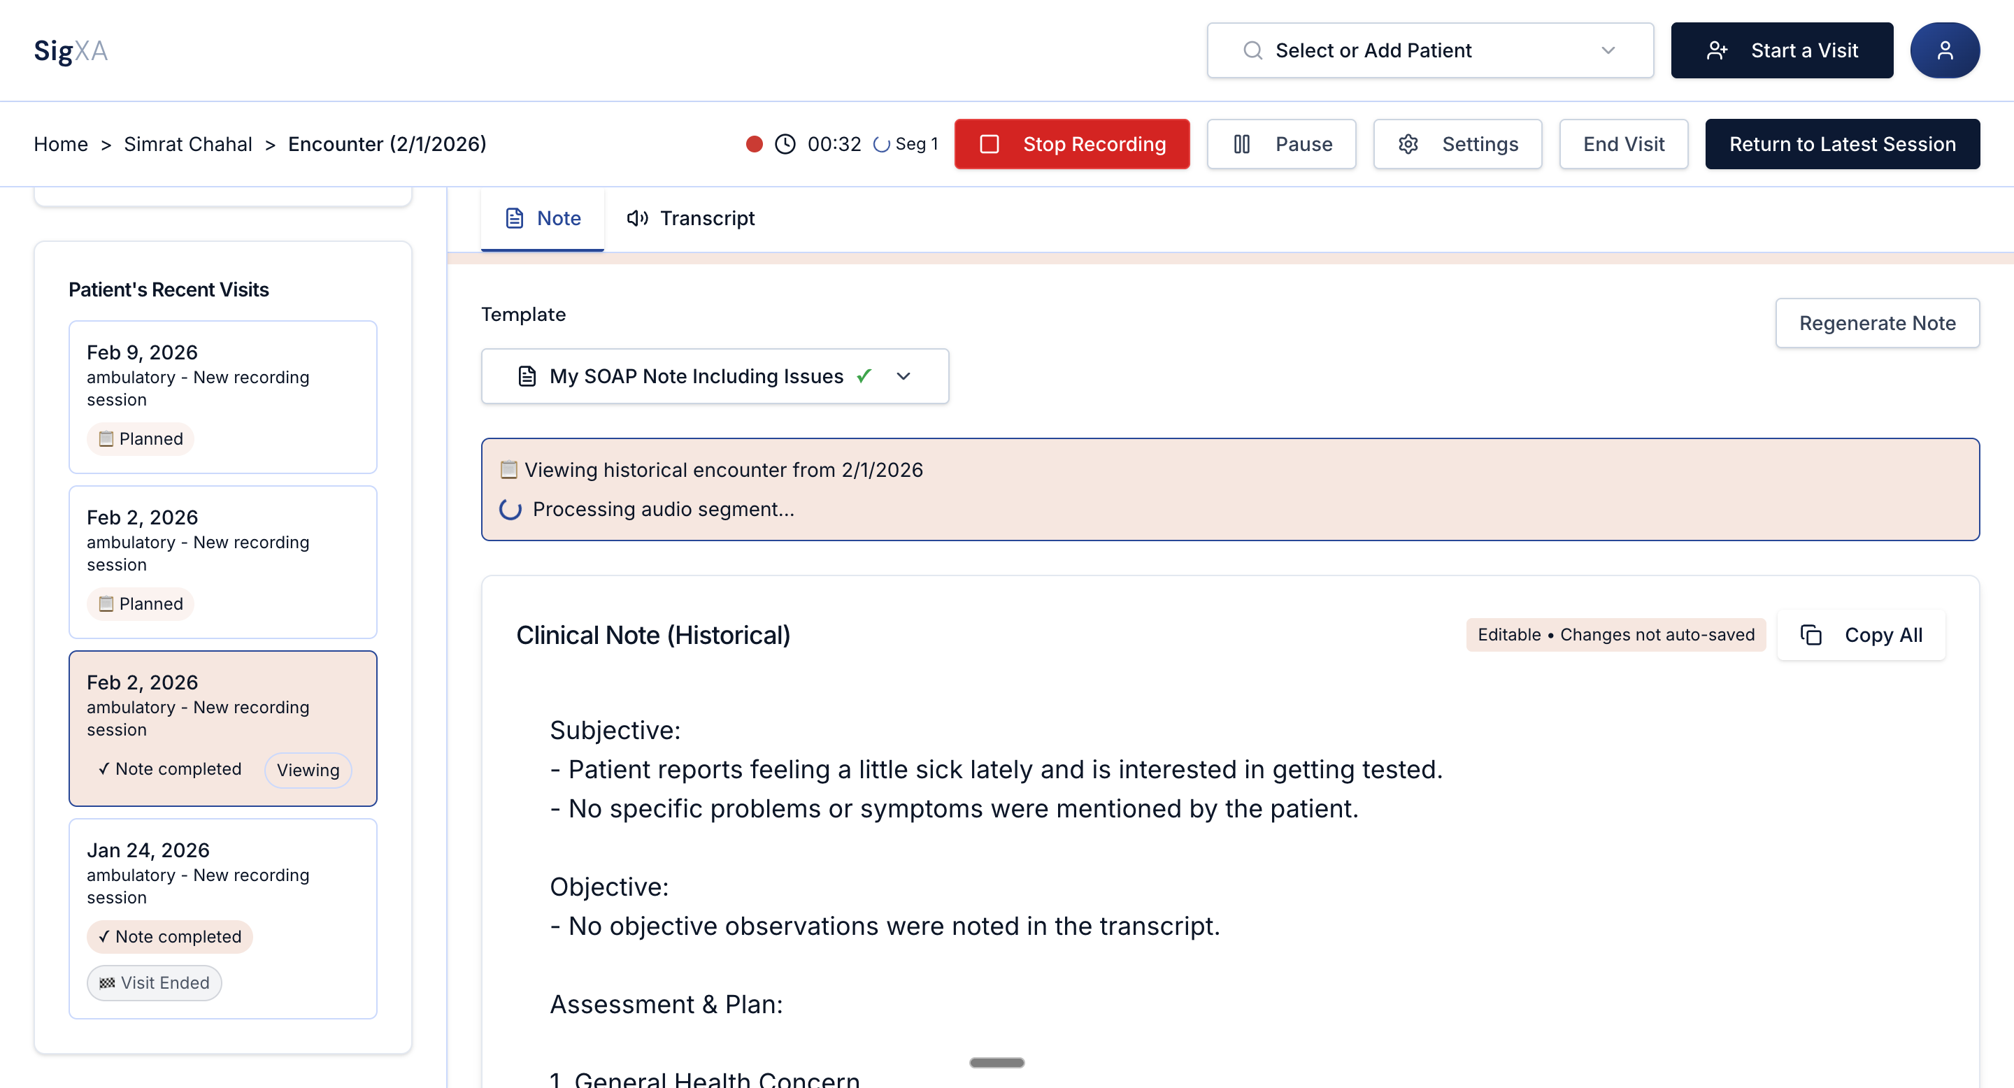
Task: Click Regenerate Note
Action: 1877,323
